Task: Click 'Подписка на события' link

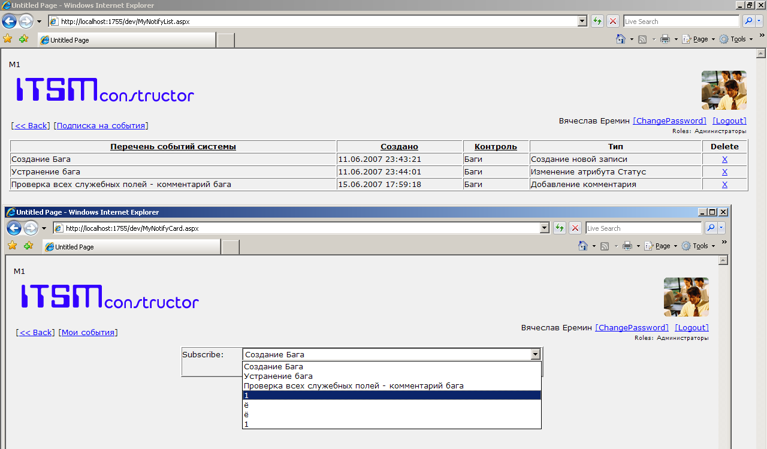Action: 101,125
